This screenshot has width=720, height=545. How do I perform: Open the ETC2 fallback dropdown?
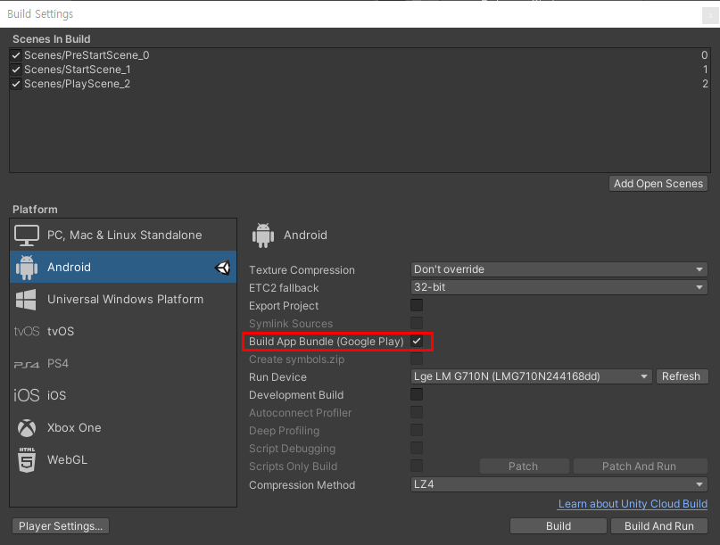tap(559, 287)
